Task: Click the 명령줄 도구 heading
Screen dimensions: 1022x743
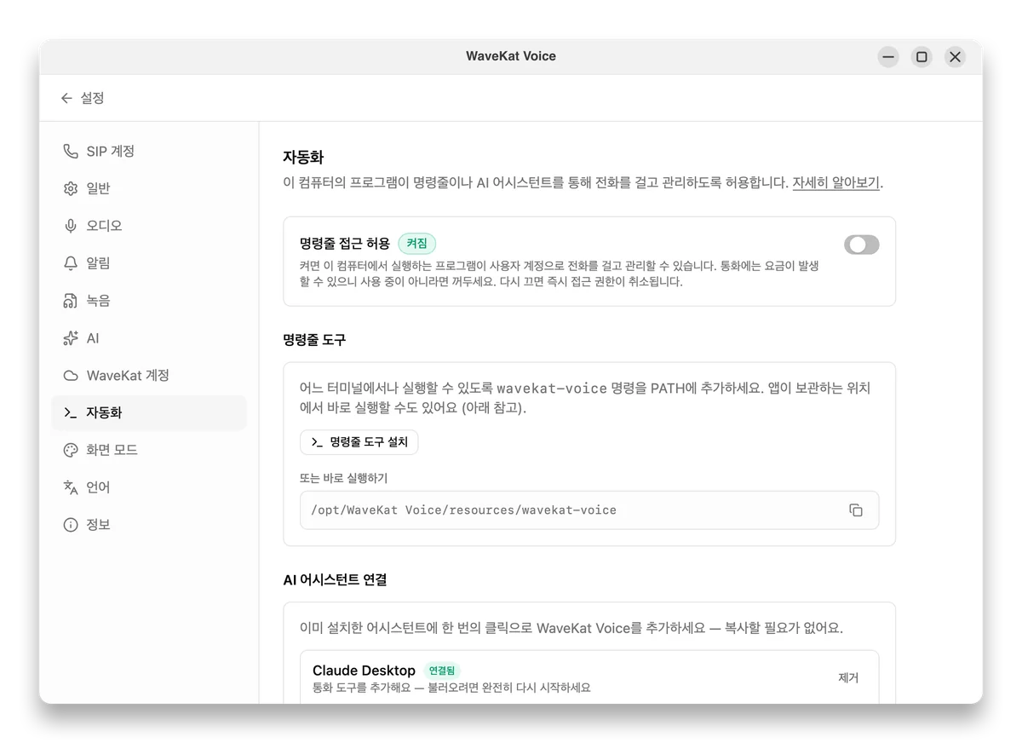Action: pyautogui.click(x=314, y=339)
